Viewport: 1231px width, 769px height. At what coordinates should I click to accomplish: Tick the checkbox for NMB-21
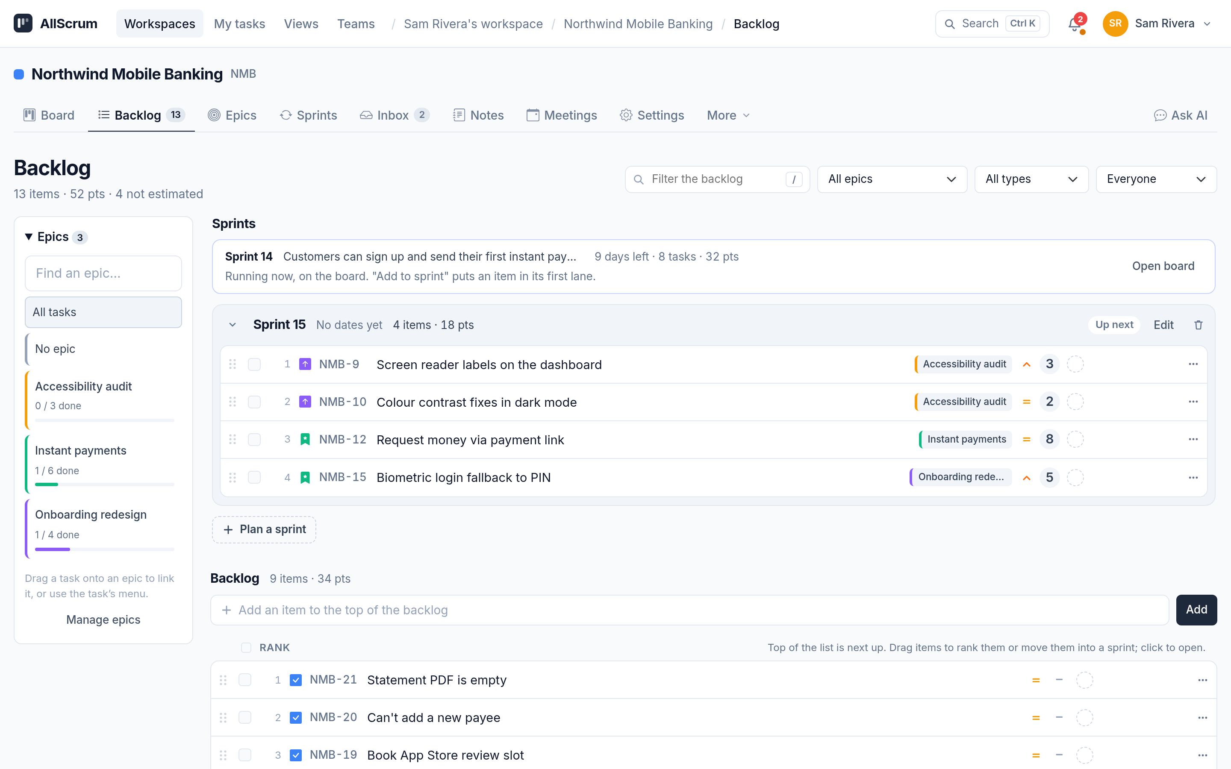point(245,680)
